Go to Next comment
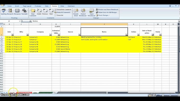Viewport: 180px width, 101px height. pos(51,12)
